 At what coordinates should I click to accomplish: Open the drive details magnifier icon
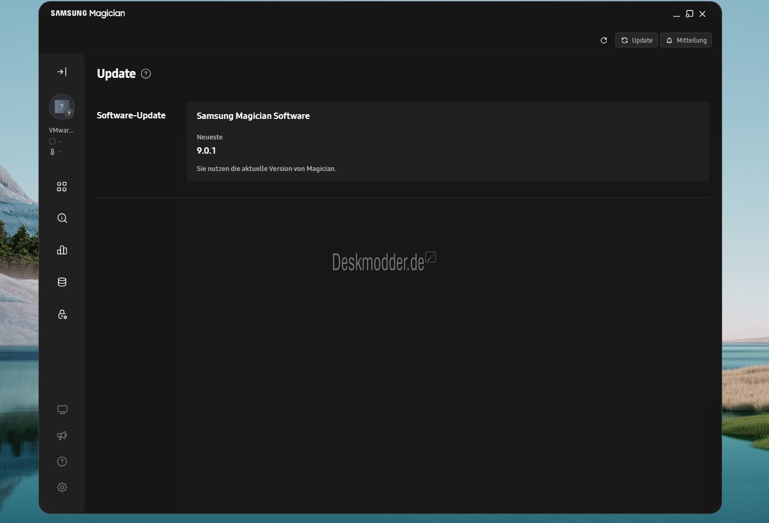click(x=62, y=218)
